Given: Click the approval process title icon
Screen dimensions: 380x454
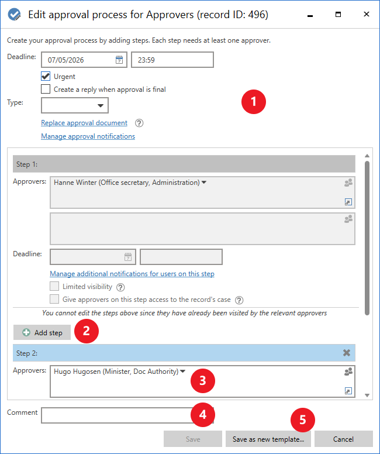Looking at the screenshot, I should coord(14,15).
